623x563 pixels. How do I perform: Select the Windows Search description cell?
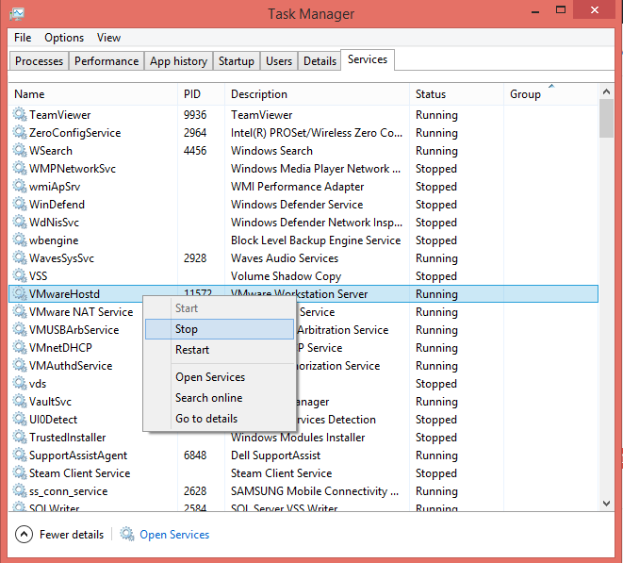pyautogui.click(x=271, y=151)
